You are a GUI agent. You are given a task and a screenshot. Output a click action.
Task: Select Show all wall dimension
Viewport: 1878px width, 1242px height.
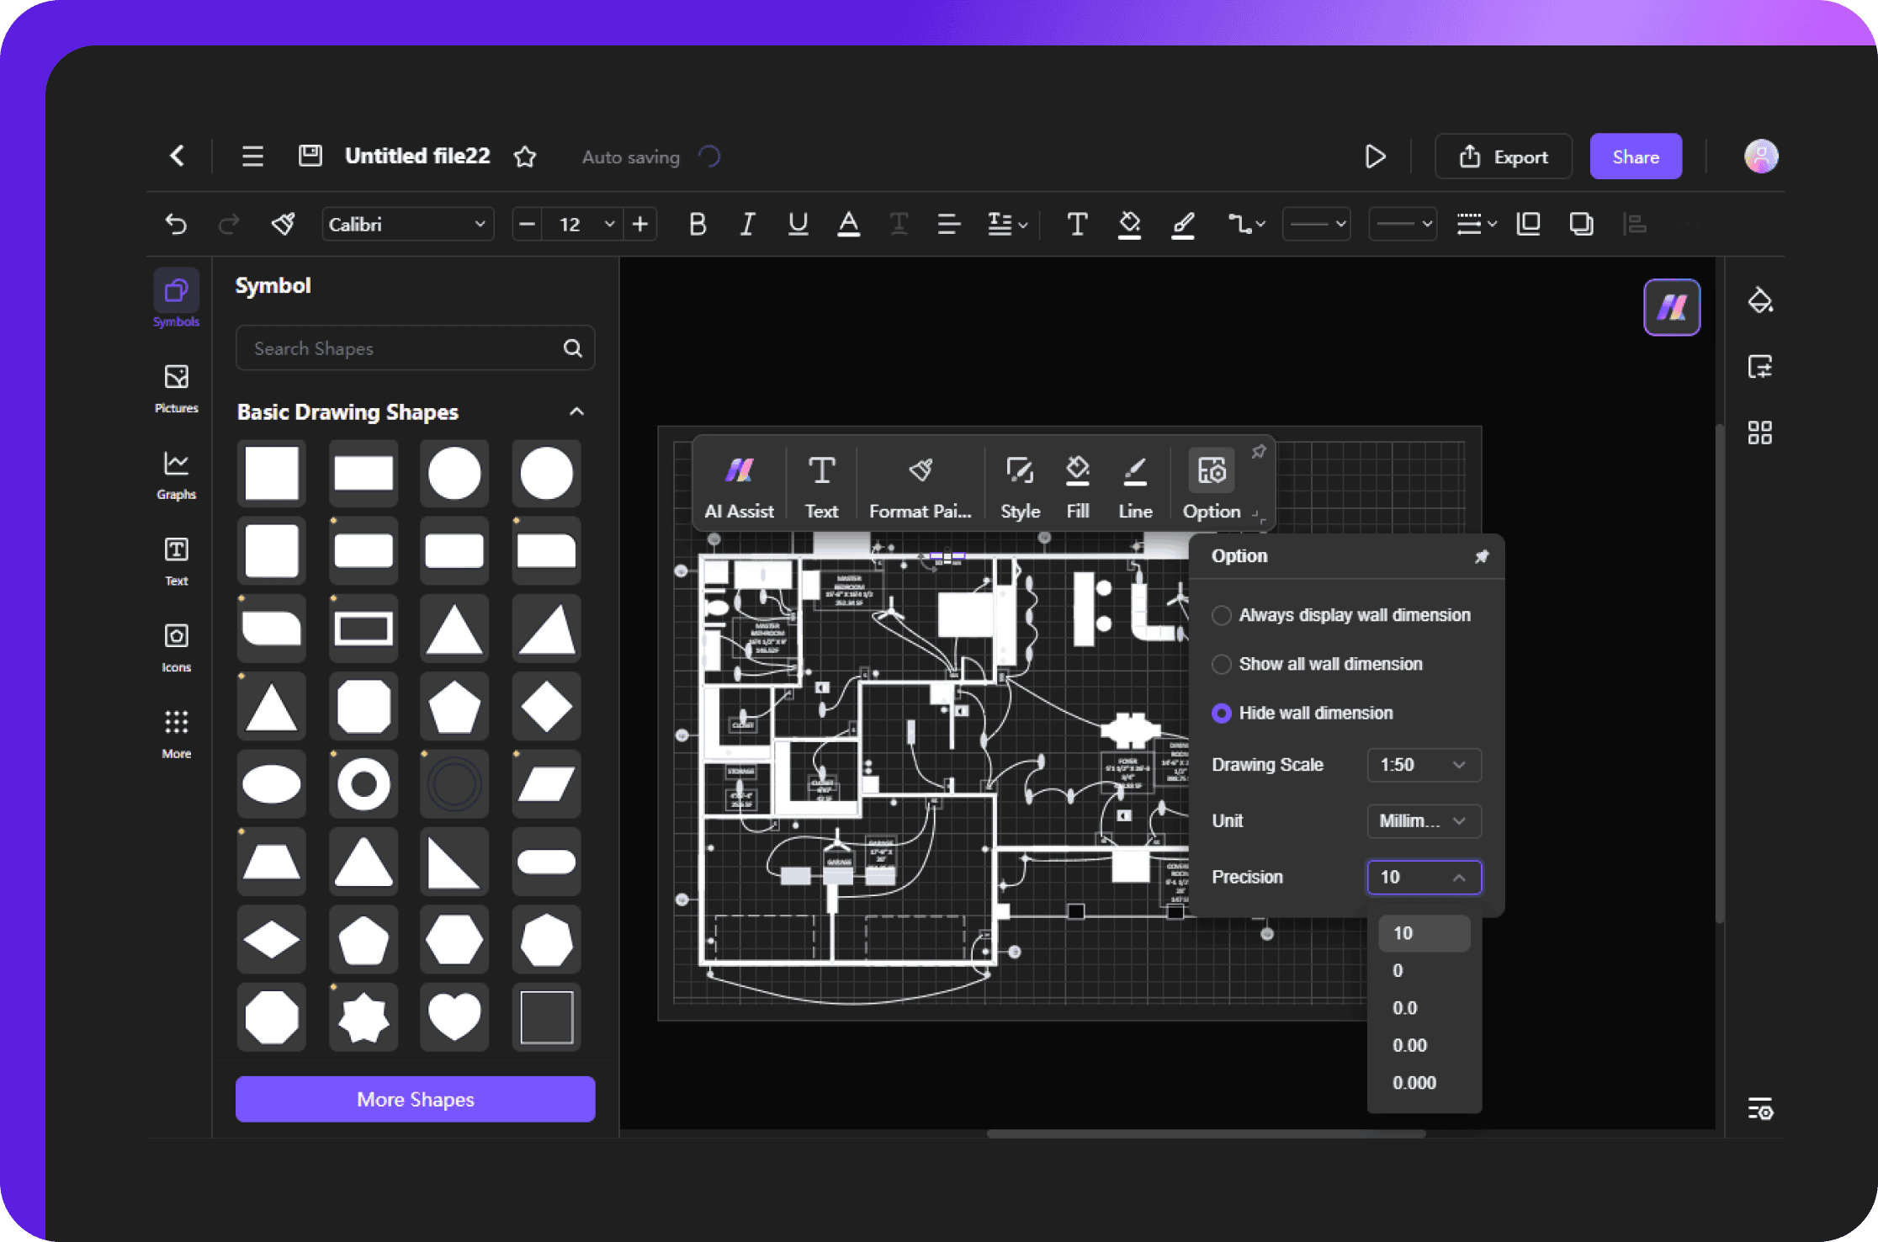click(1222, 664)
